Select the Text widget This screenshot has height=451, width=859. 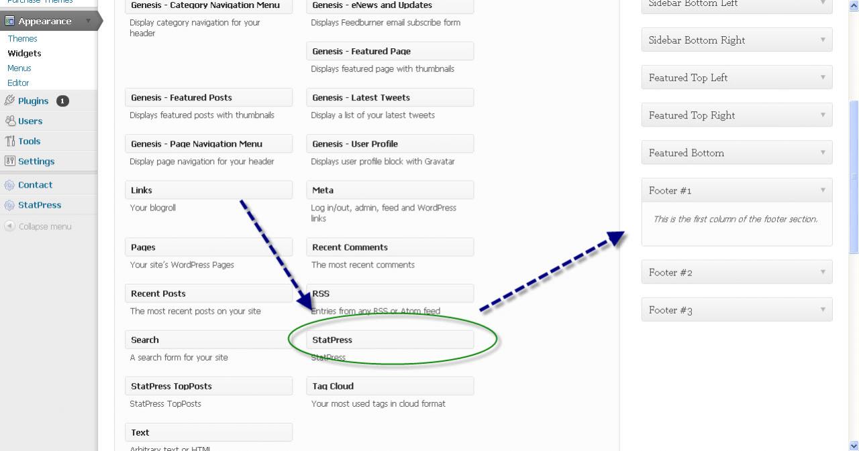pyautogui.click(x=209, y=432)
